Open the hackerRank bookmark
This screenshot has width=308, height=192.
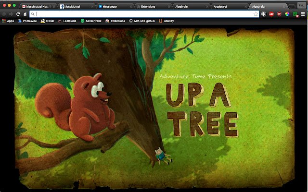pos(91,21)
